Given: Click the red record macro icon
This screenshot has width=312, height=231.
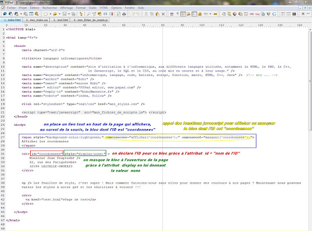Looking at the screenshot, I should [303, 14].
